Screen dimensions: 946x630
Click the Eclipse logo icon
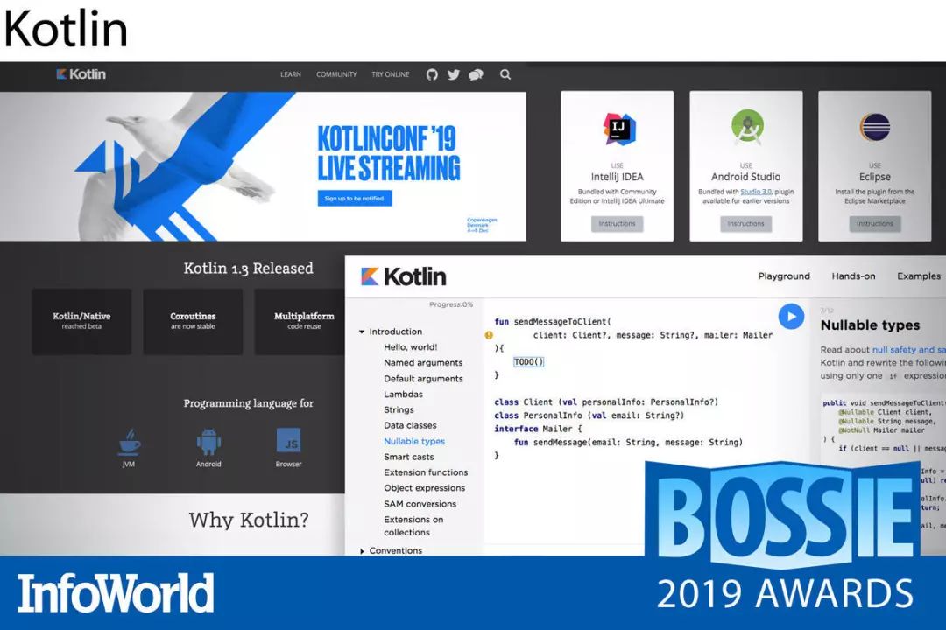click(x=874, y=128)
